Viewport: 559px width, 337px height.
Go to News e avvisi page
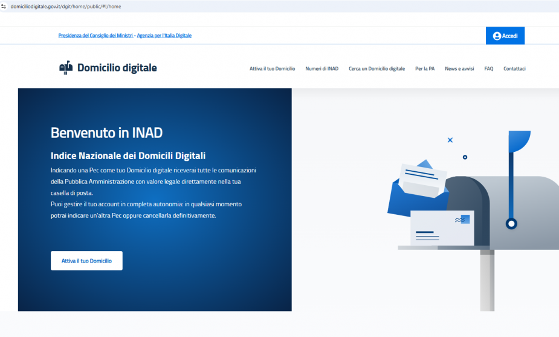[x=459, y=68]
